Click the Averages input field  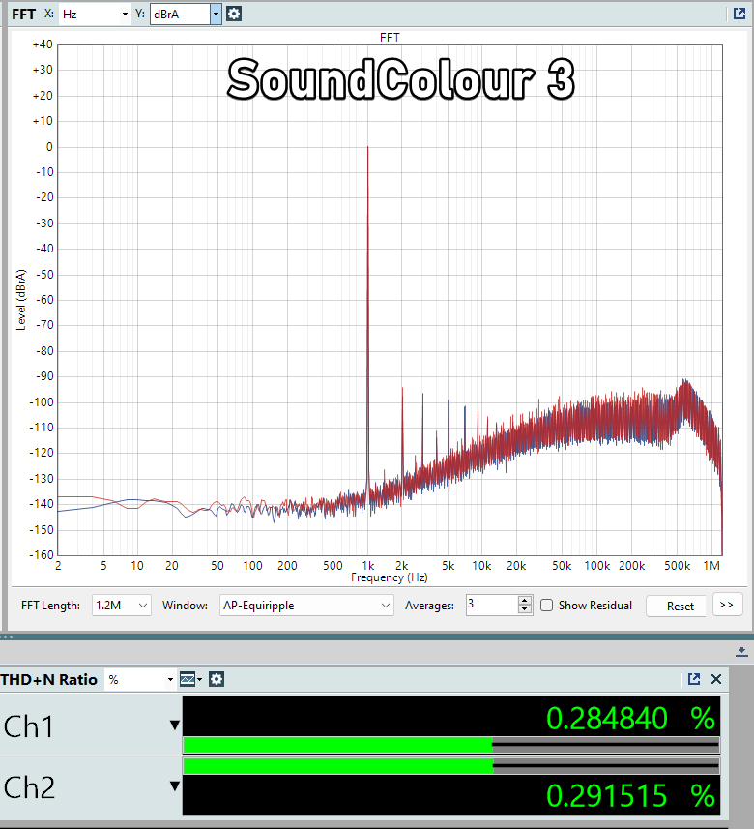coord(491,606)
